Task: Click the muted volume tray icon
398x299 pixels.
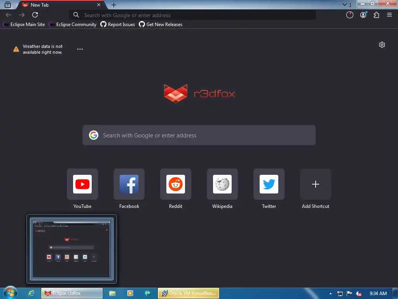Action: pyautogui.click(x=359, y=294)
